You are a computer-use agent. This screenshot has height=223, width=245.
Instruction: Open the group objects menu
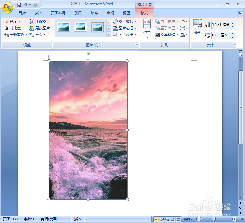(x=184, y=28)
